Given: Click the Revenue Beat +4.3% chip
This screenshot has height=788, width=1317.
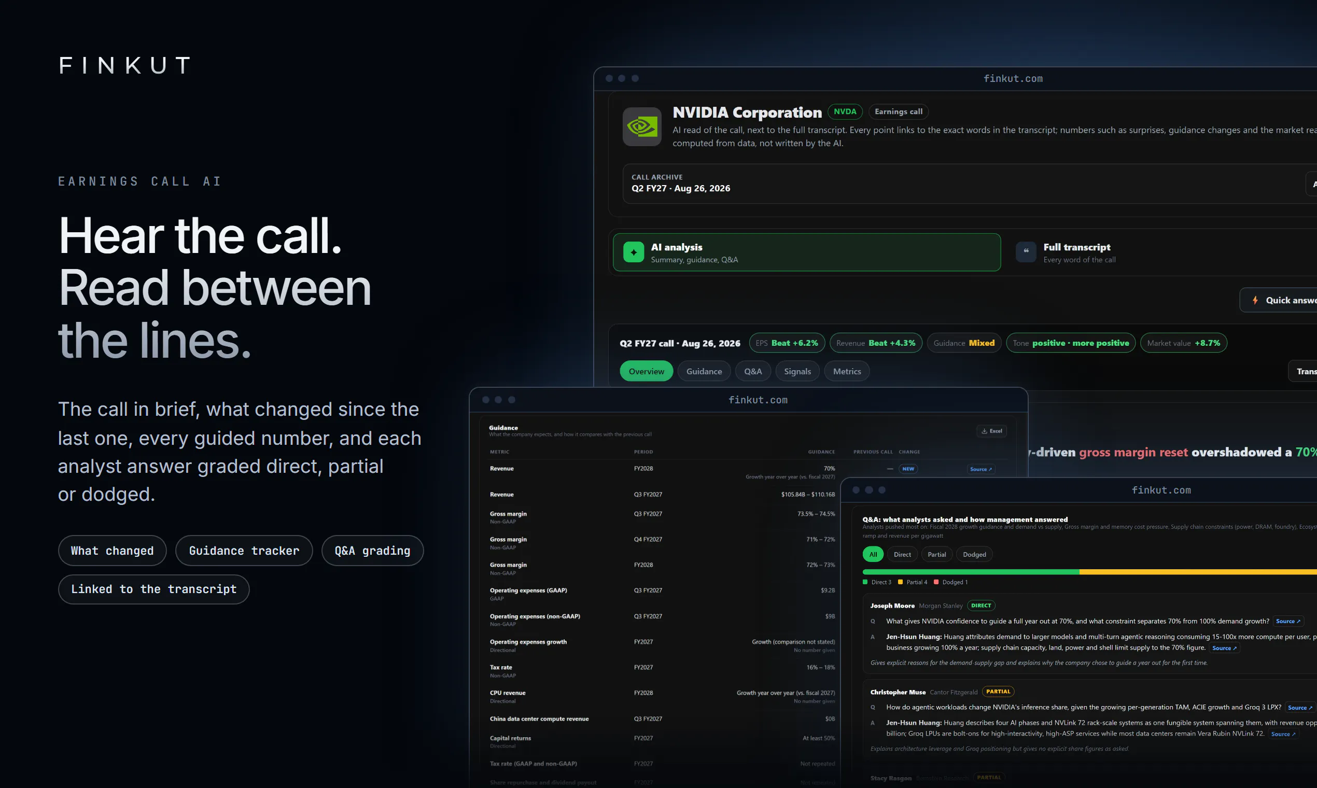Looking at the screenshot, I should tap(875, 343).
